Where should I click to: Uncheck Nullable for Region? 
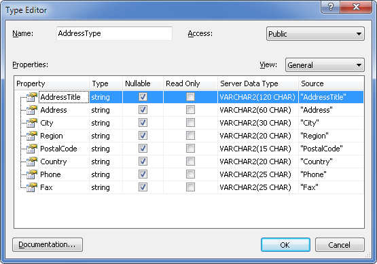143,136
